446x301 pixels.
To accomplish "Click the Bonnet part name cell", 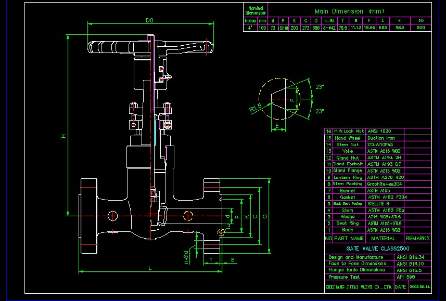I will pyautogui.click(x=347, y=191).
